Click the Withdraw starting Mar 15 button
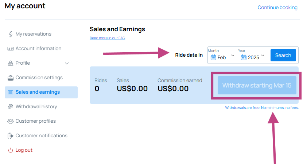This screenshot has width=307, height=167. click(257, 85)
